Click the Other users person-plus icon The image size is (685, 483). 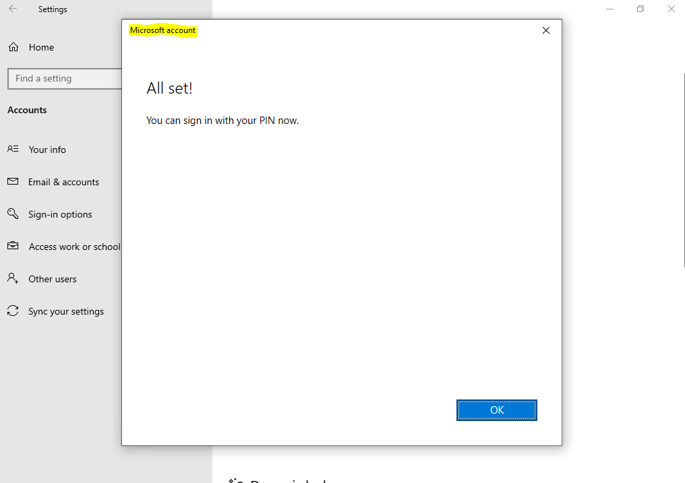pos(13,278)
